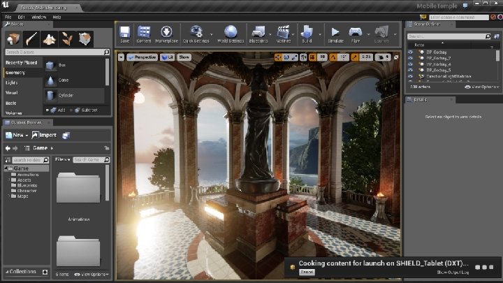Click the source control icon near console field
The image size is (503, 283).
tap(423, 17)
